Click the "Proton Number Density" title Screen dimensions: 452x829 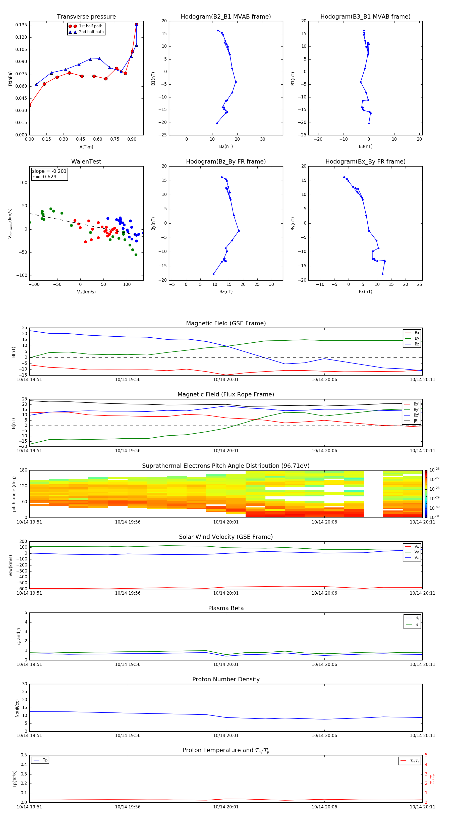226,679
